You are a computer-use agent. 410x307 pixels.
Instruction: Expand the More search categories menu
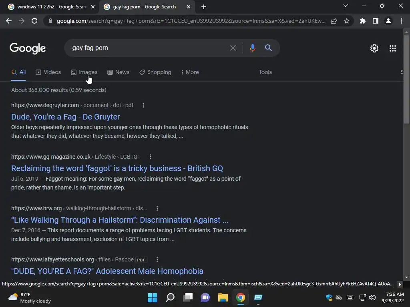(190, 72)
